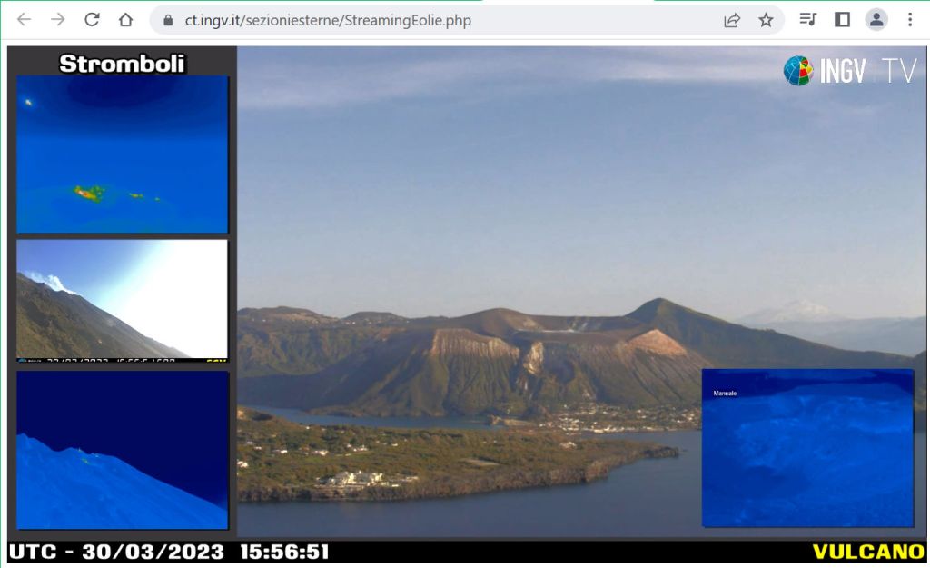Select the Stromboli visible camera middle thumbnail
This screenshot has height=568, width=930.
(123, 300)
